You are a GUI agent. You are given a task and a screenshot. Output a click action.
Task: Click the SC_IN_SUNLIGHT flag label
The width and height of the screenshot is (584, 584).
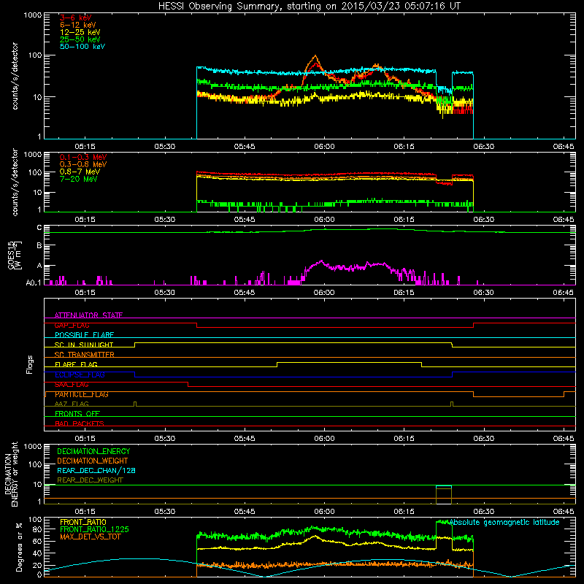pos(84,345)
